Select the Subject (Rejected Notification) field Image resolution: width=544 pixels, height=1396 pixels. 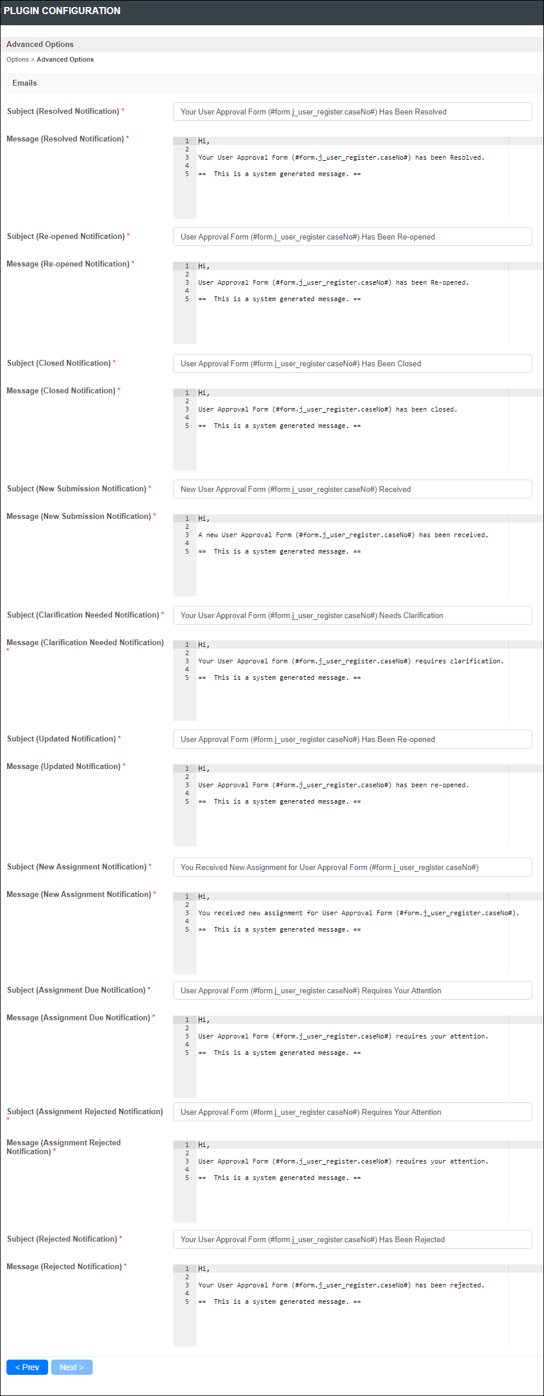tap(352, 1239)
